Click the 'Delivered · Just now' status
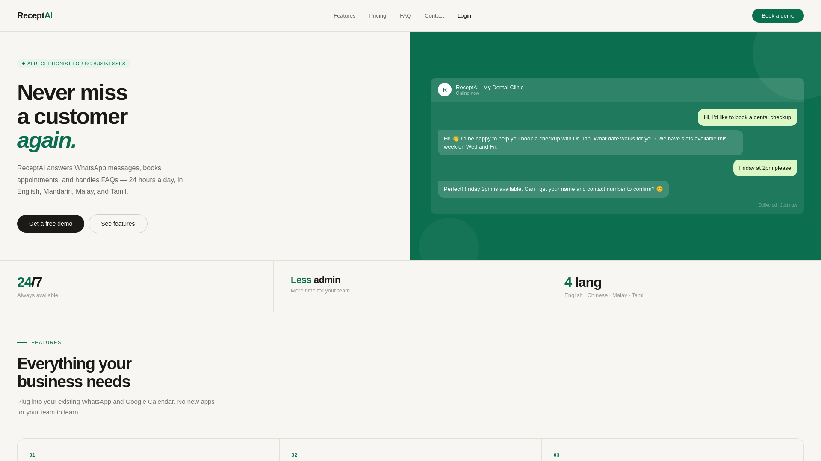 [778, 205]
